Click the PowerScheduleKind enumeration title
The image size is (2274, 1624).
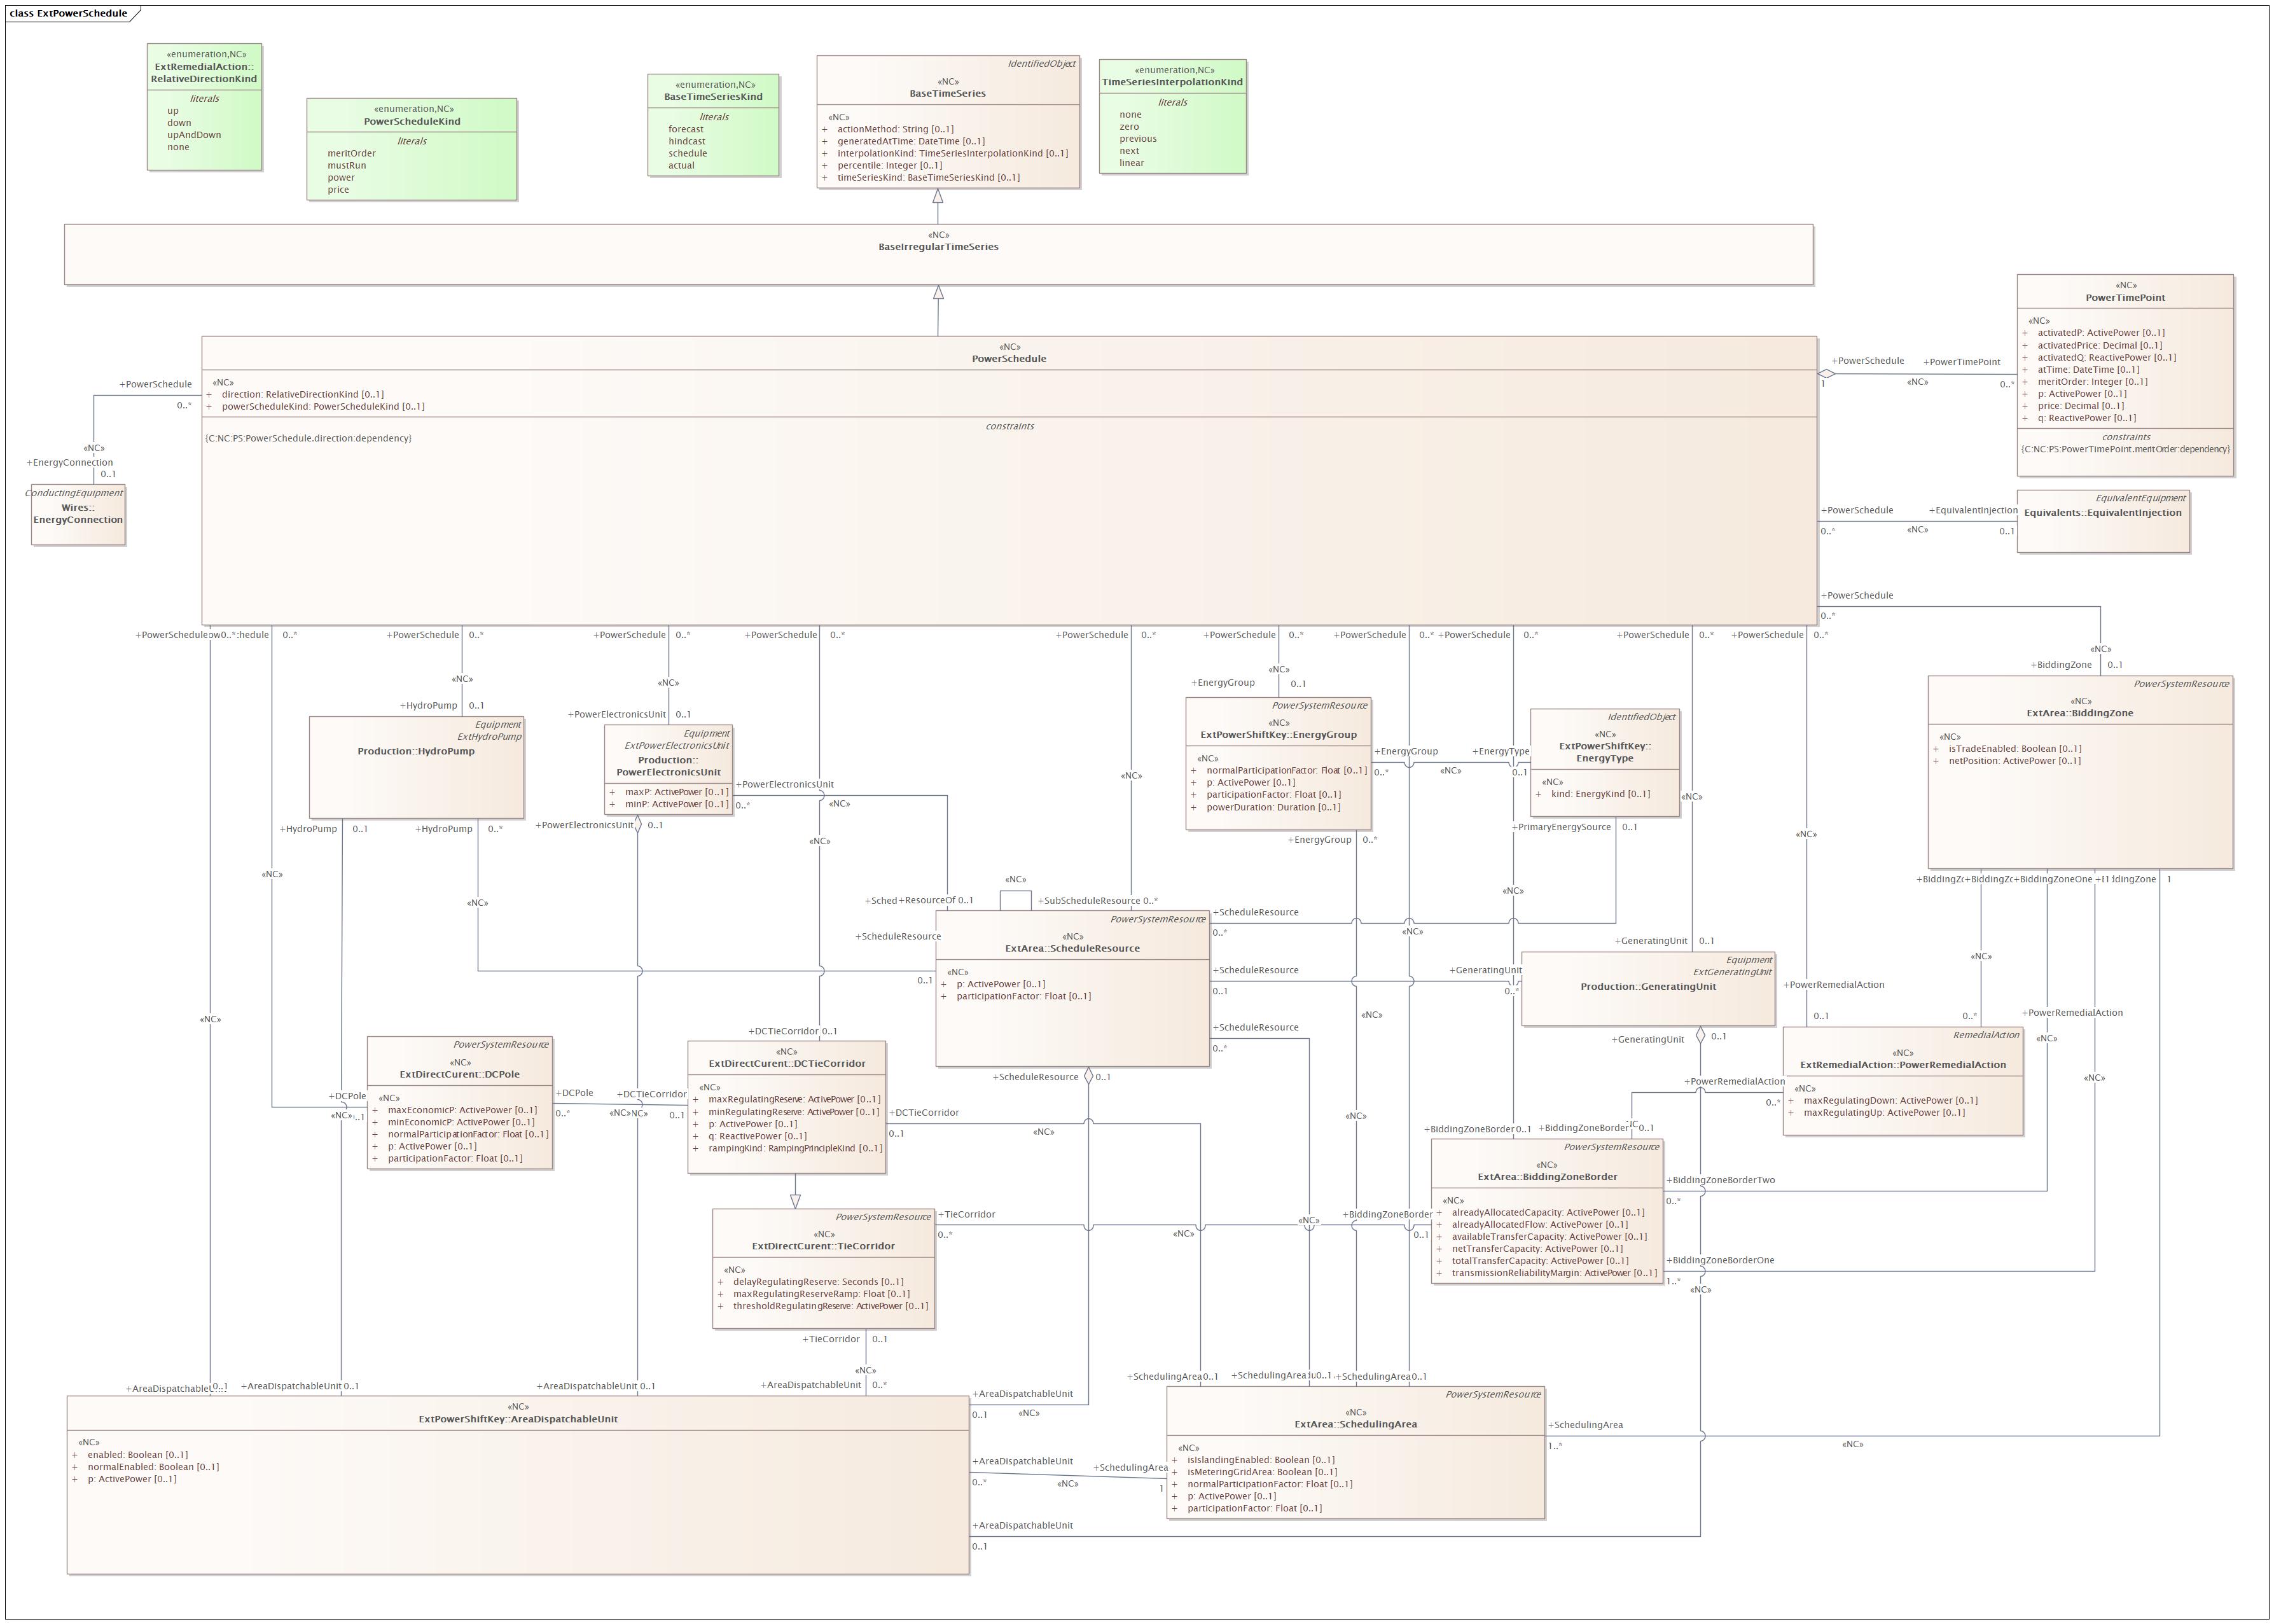pos(412,122)
